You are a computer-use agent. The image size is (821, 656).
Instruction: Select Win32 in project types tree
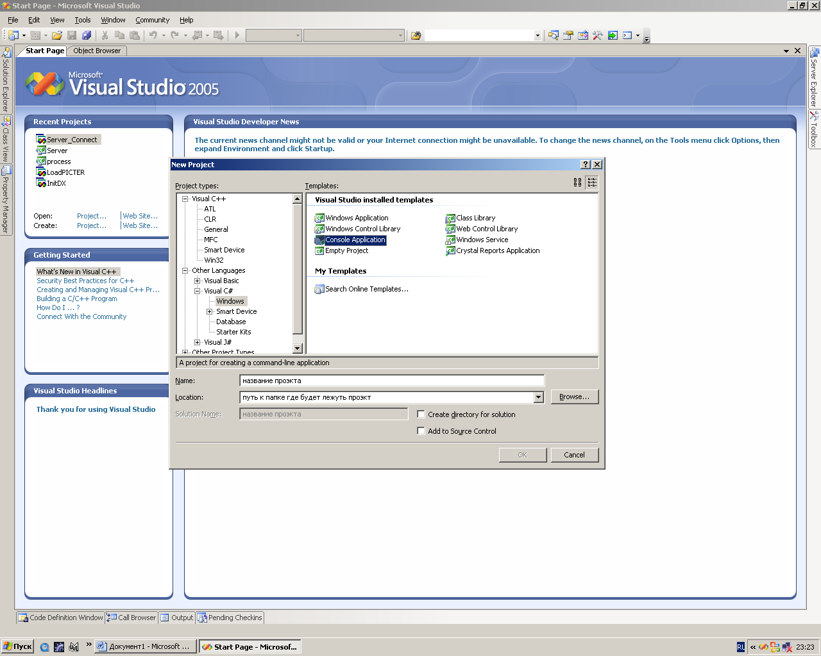(214, 260)
